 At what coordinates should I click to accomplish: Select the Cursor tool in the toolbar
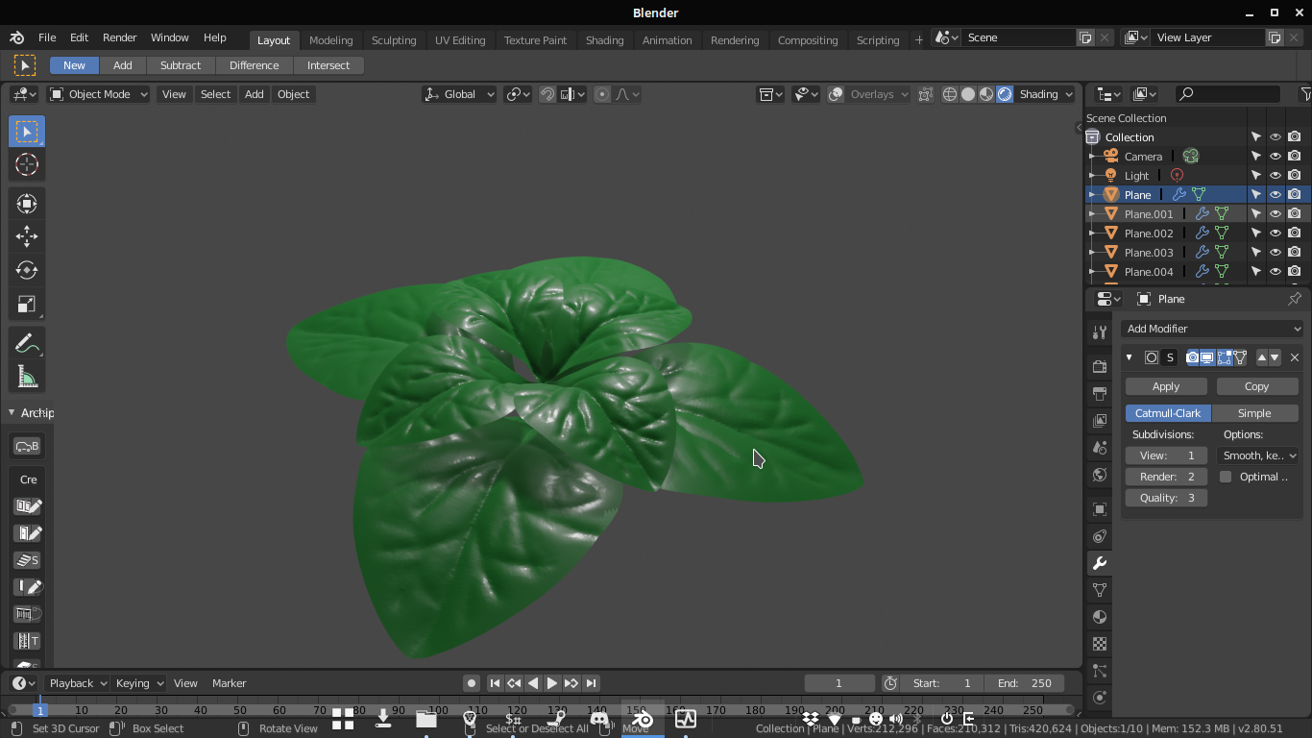click(27, 164)
